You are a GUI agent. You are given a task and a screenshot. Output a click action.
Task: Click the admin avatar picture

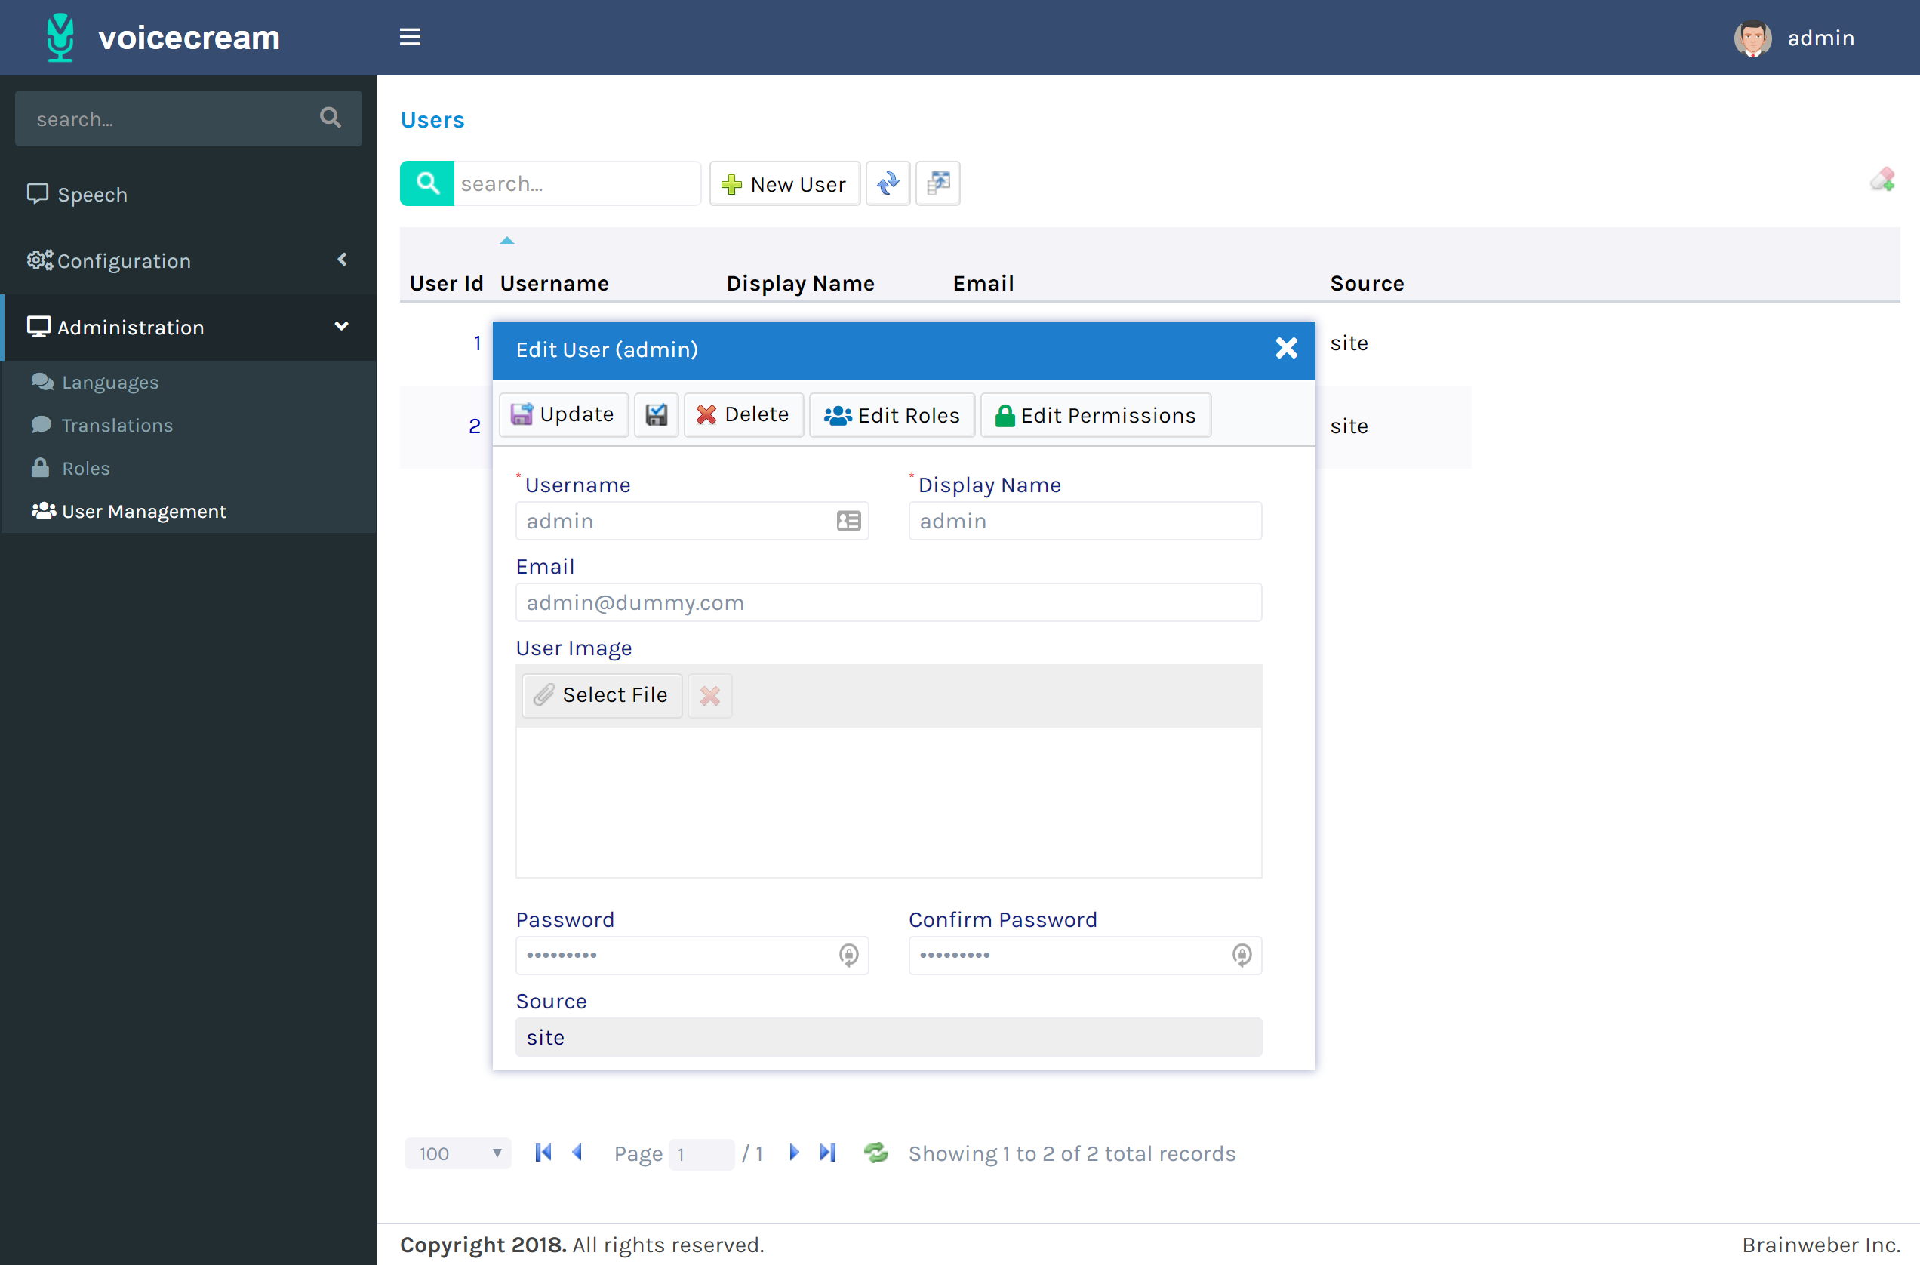pos(1752,38)
